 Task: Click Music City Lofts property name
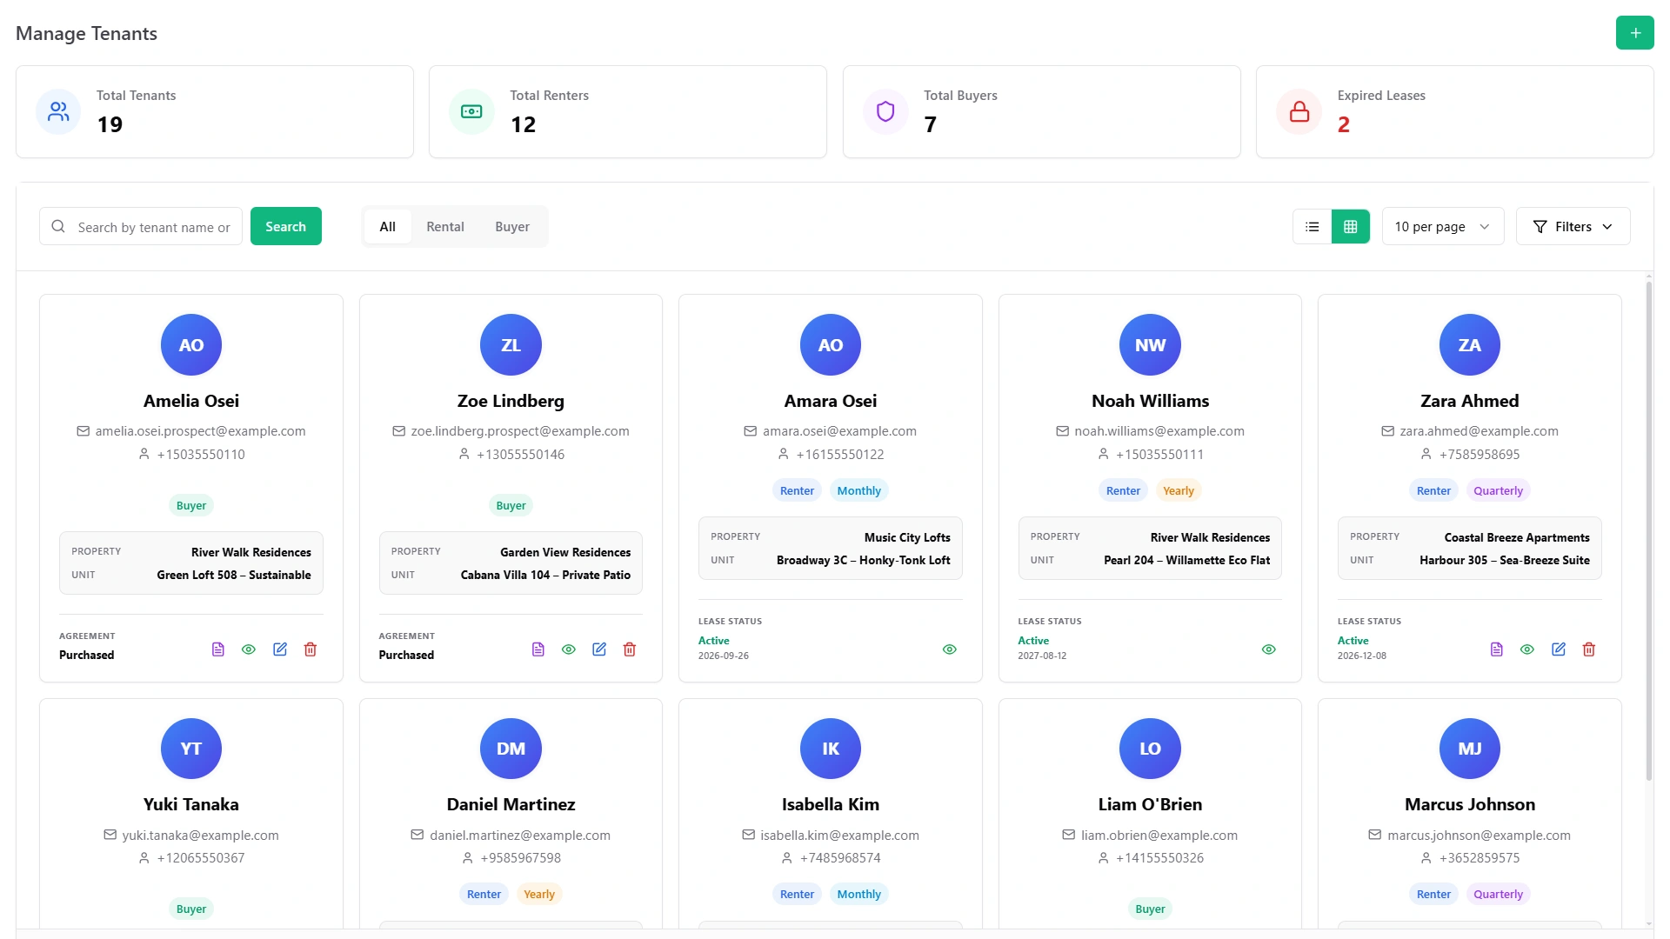[x=907, y=537]
